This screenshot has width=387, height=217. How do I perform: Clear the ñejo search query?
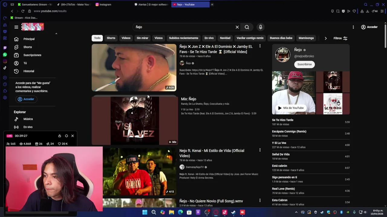(237, 27)
